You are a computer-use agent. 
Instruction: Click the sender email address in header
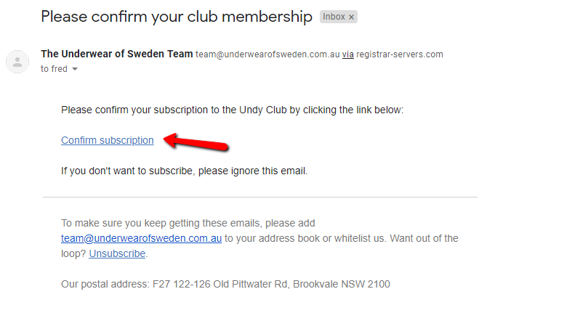tap(267, 54)
